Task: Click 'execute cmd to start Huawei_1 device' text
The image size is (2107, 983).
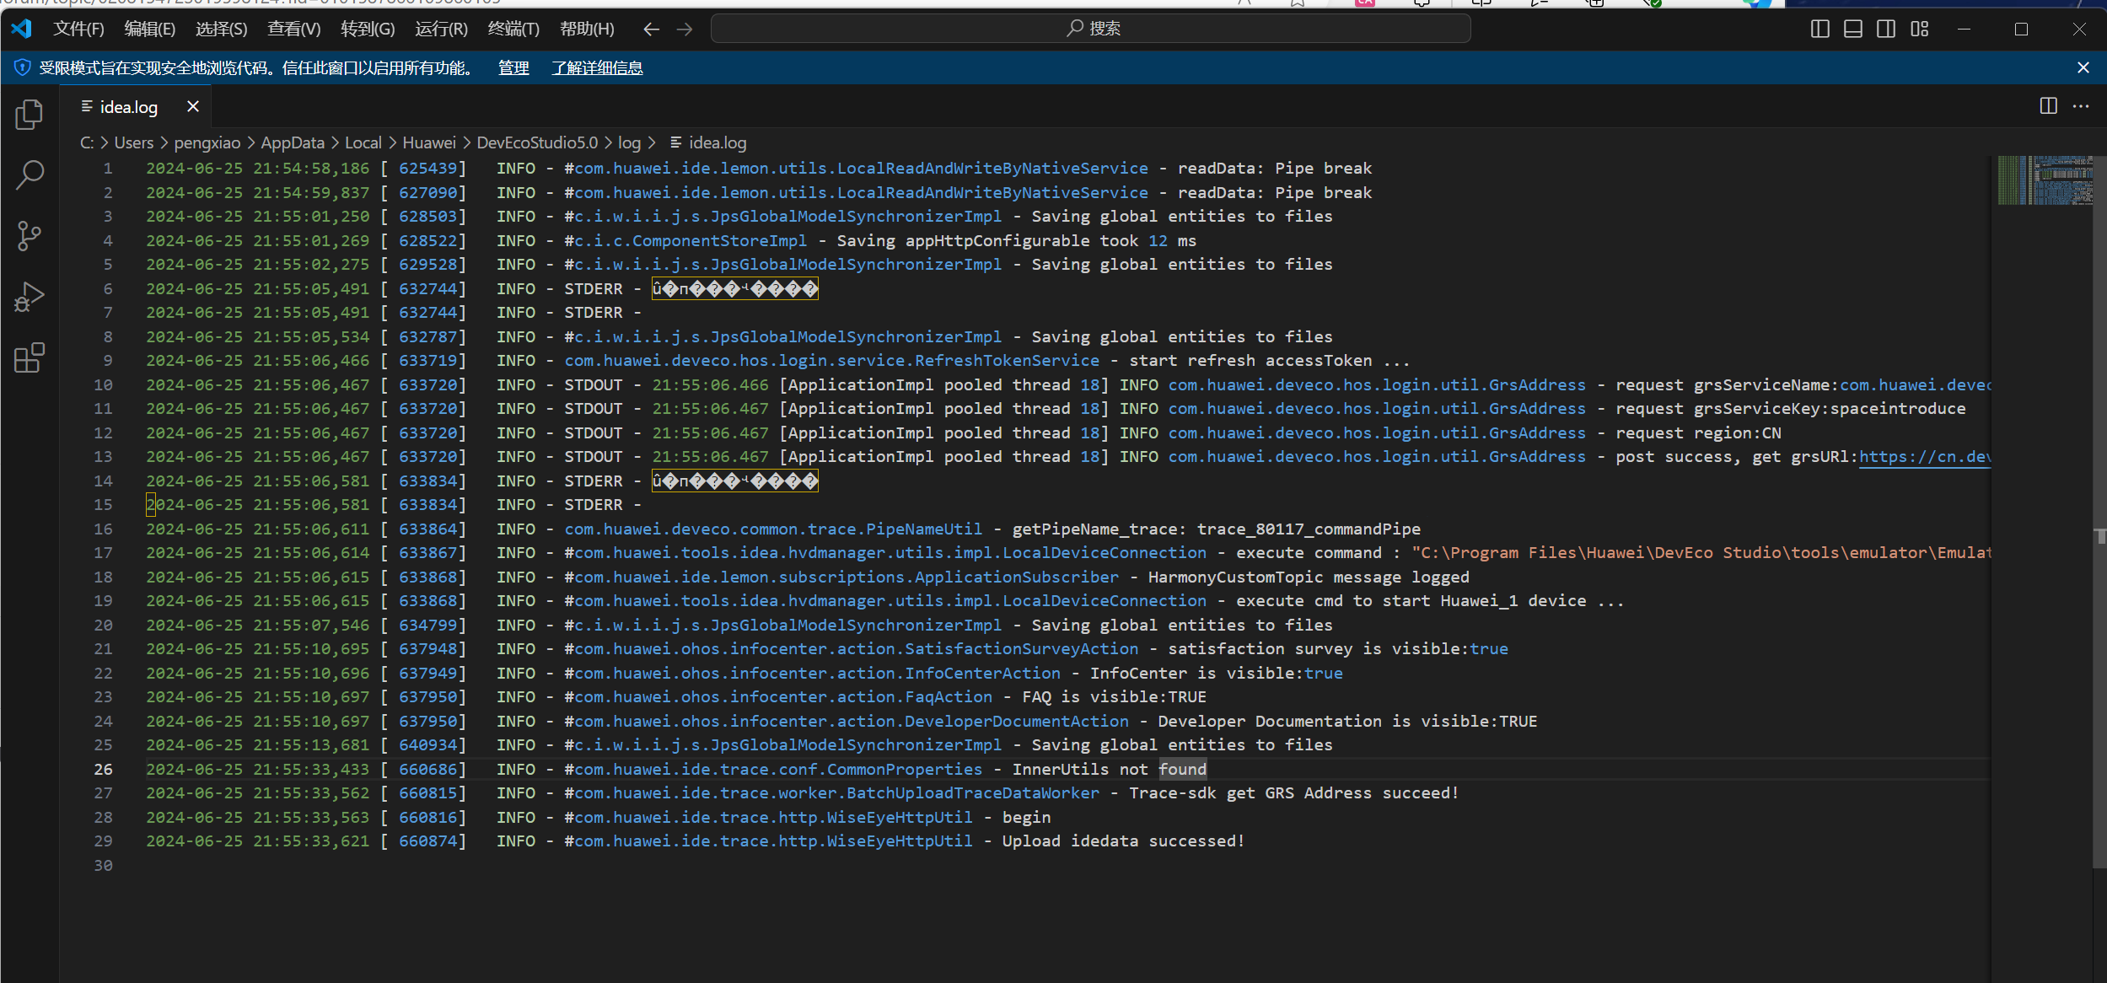Action: coord(1411,600)
